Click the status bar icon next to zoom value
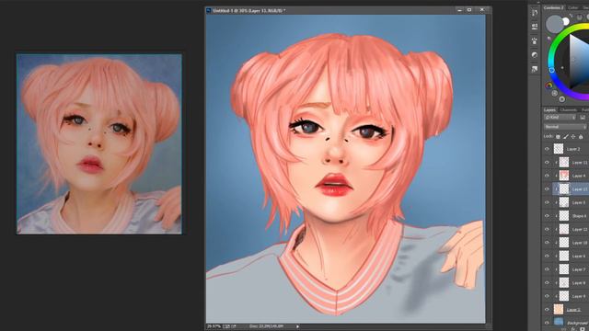 pos(226,326)
